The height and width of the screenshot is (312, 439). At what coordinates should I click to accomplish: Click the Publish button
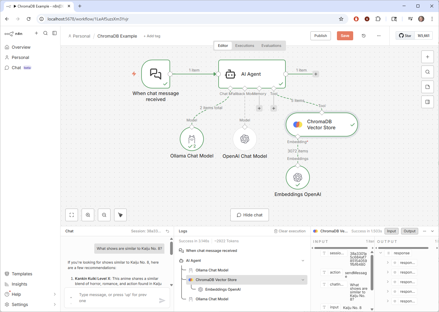(321, 36)
